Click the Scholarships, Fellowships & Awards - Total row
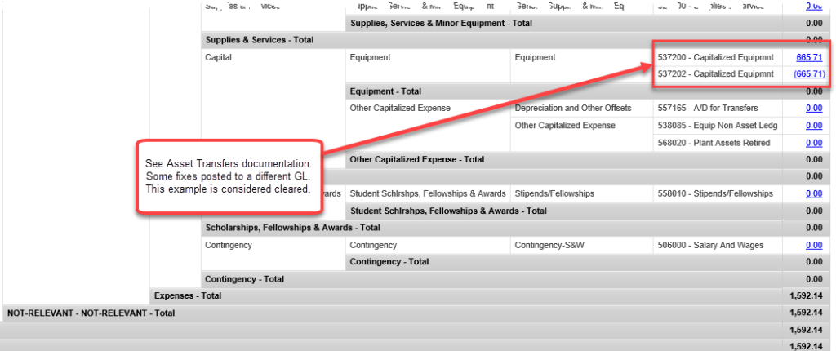Viewport: 836px width, 351px height. click(x=292, y=228)
